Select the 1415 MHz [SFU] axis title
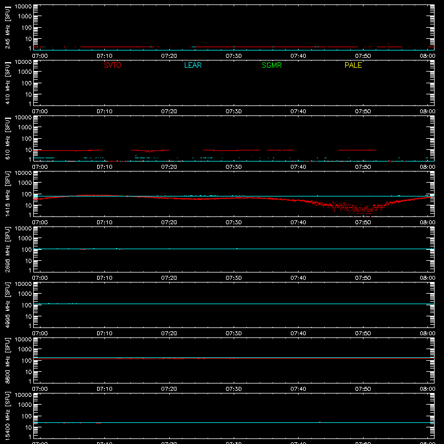Screen dimensions: 444x444 (7, 194)
